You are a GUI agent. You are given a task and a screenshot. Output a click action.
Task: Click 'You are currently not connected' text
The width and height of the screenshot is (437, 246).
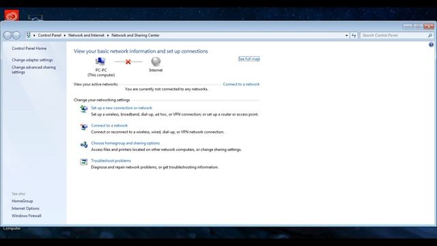point(167,90)
